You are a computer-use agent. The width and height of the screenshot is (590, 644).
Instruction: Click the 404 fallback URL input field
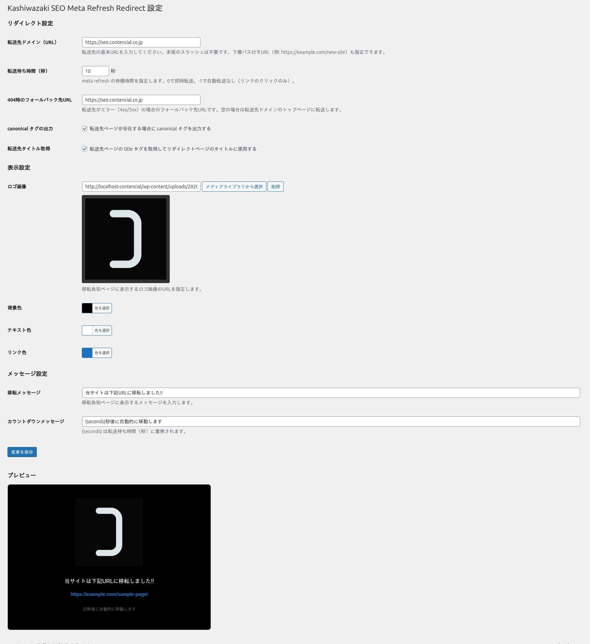141,100
